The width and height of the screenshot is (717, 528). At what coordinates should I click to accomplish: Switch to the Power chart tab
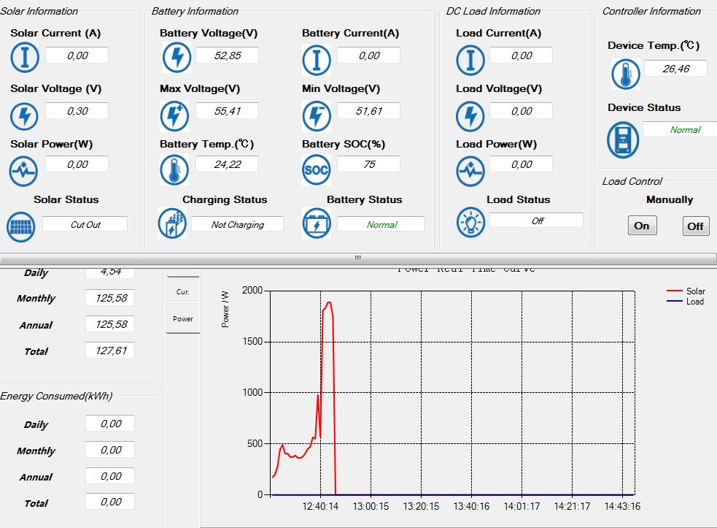pyautogui.click(x=183, y=319)
